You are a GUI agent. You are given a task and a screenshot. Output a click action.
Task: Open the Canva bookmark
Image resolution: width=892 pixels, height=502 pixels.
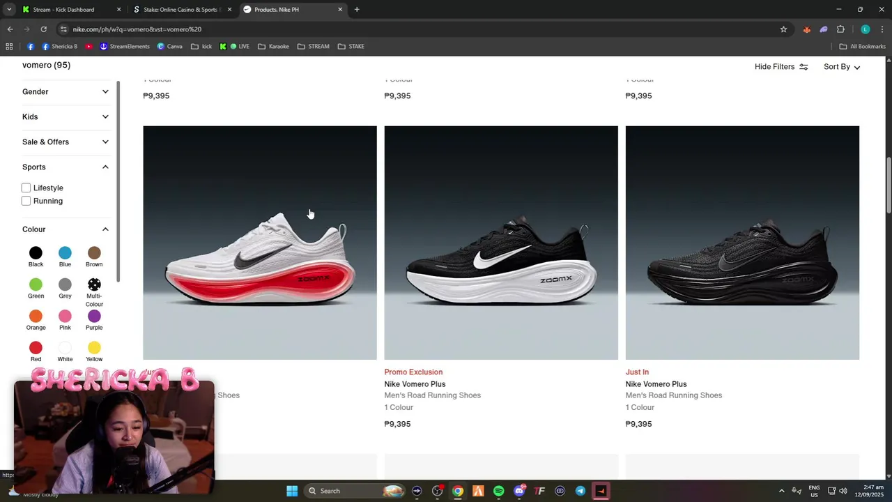coord(170,47)
